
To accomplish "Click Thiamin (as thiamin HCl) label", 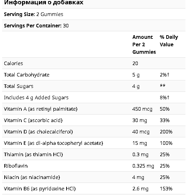I will point(33,154).
